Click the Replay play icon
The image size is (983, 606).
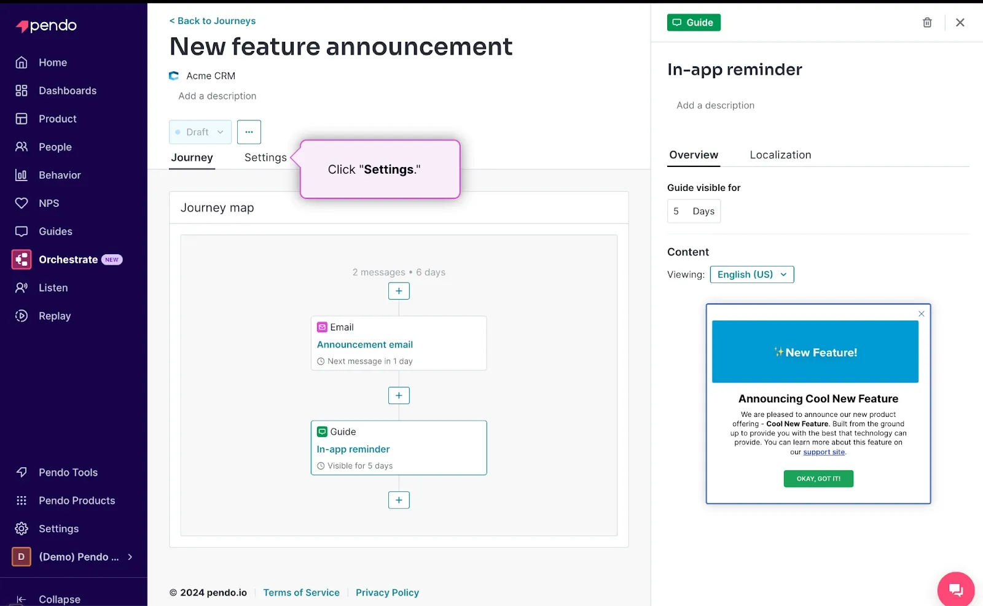tap(22, 316)
